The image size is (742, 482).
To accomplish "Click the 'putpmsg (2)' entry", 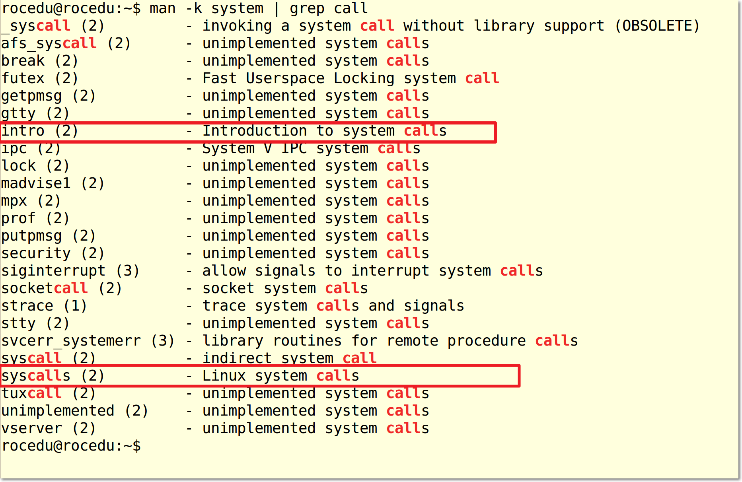I will [x=49, y=236].
